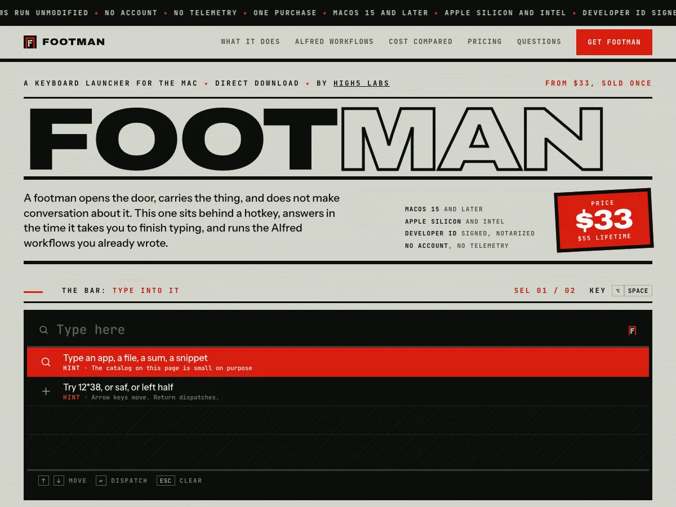Click the DISPATCH label in launcher footer
The height and width of the screenshot is (507, 676).
pos(129,481)
